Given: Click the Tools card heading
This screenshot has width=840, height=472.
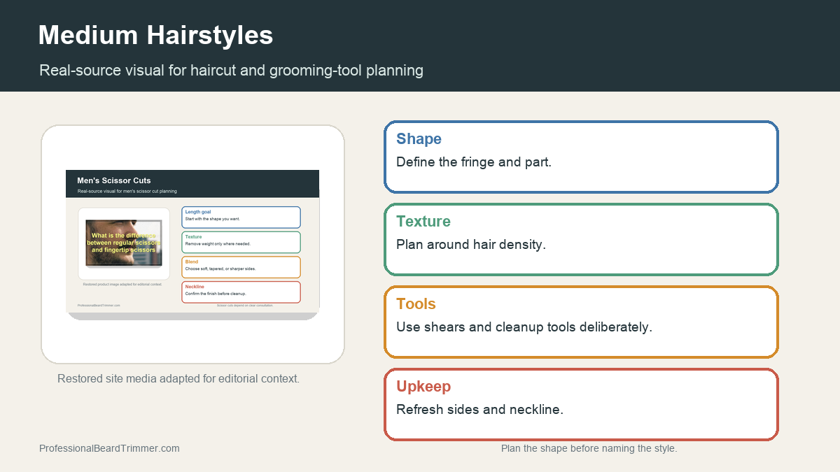Looking at the screenshot, I should [416, 303].
